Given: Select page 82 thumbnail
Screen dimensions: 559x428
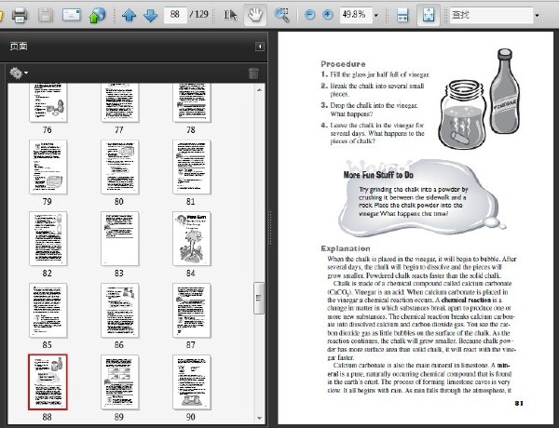Looking at the screenshot, I should 48,238.
